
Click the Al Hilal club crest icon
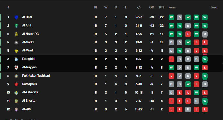(16, 17)
